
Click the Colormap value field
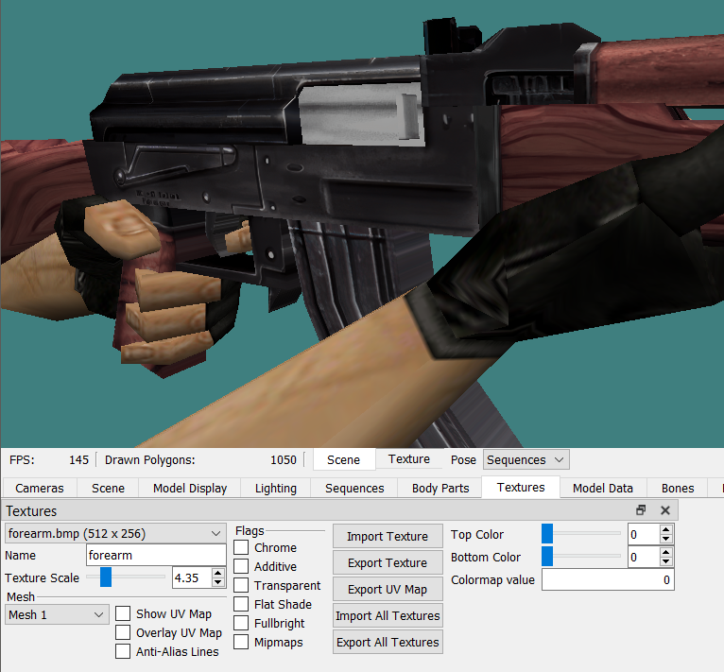608,579
